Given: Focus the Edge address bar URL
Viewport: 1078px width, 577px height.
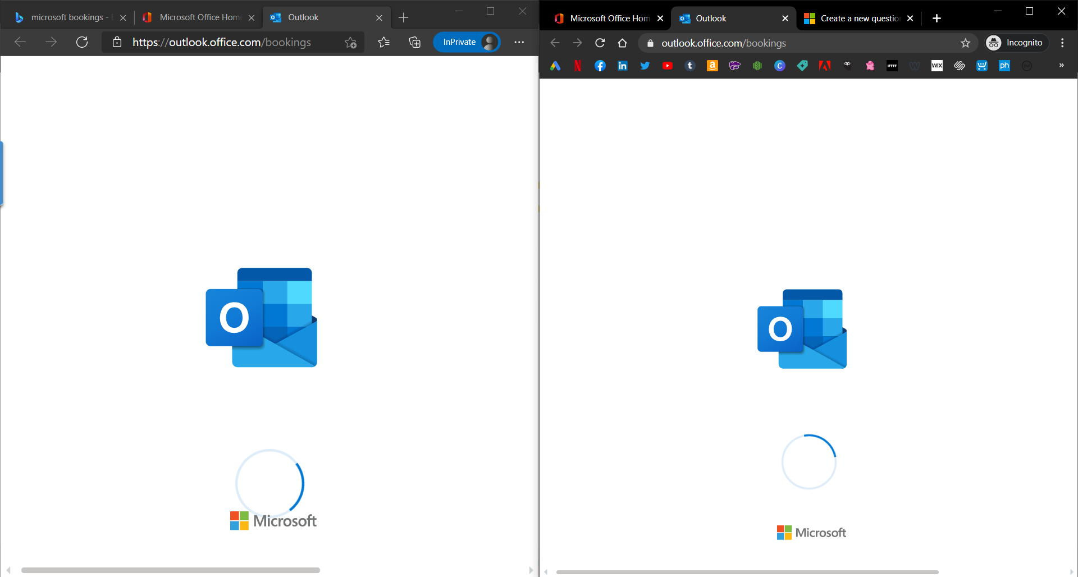Looking at the screenshot, I should pyautogui.click(x=222, y=42).
